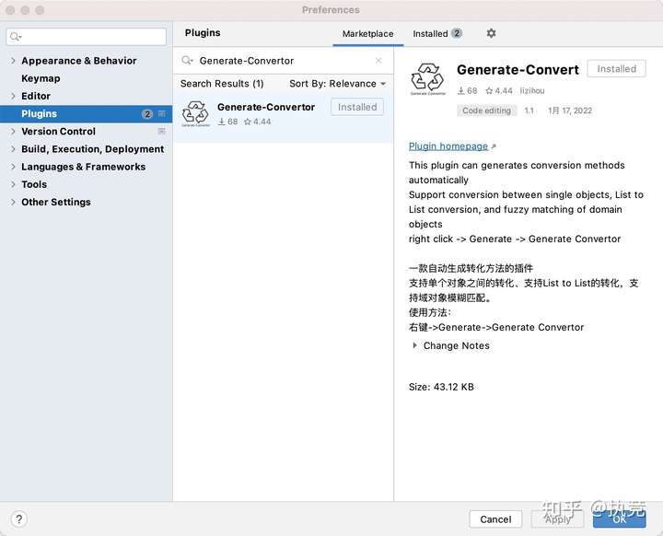Click the details rating 4.44 beside lizihou

[x=499, y=90]
